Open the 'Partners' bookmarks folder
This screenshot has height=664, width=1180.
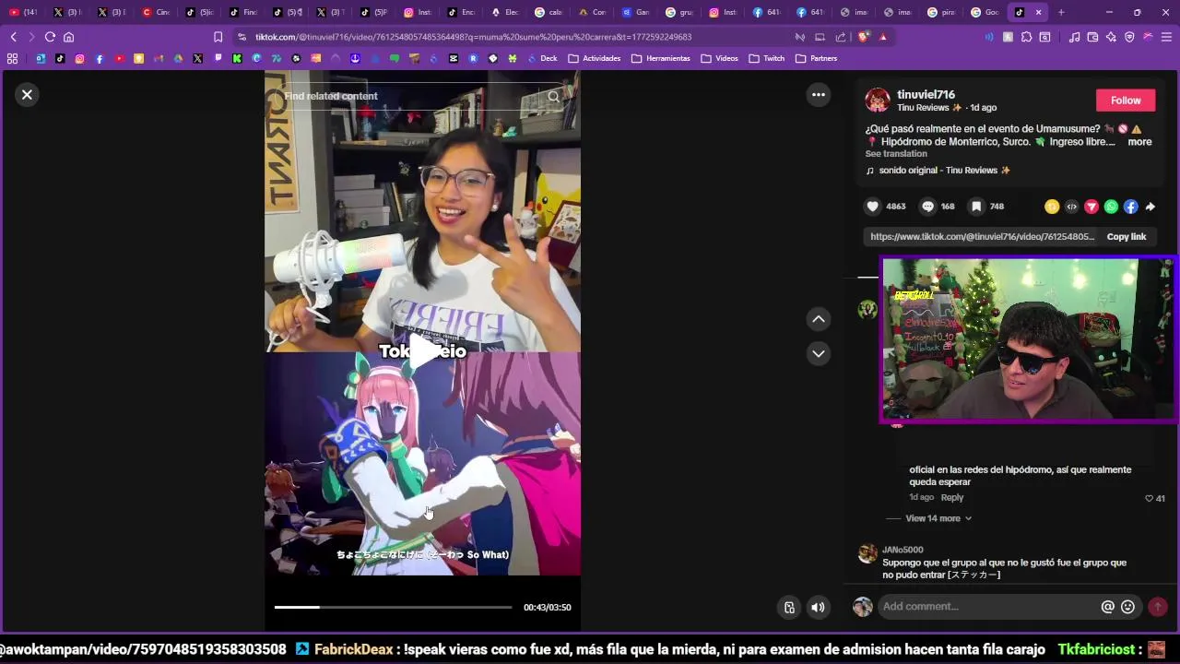817,58
